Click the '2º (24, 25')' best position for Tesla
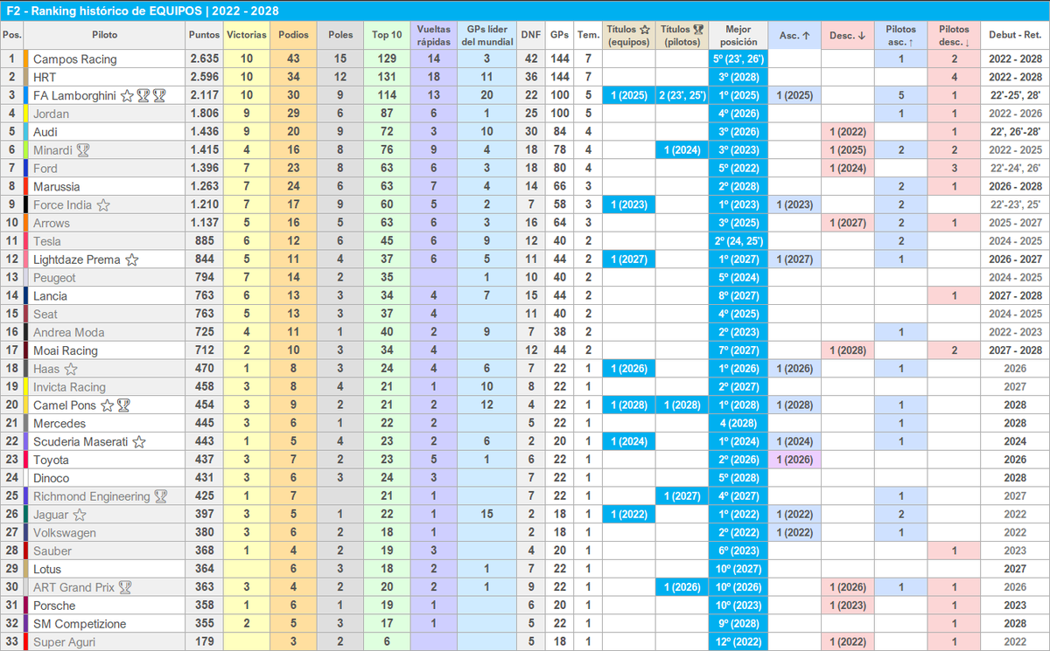 tap(738, 241)
